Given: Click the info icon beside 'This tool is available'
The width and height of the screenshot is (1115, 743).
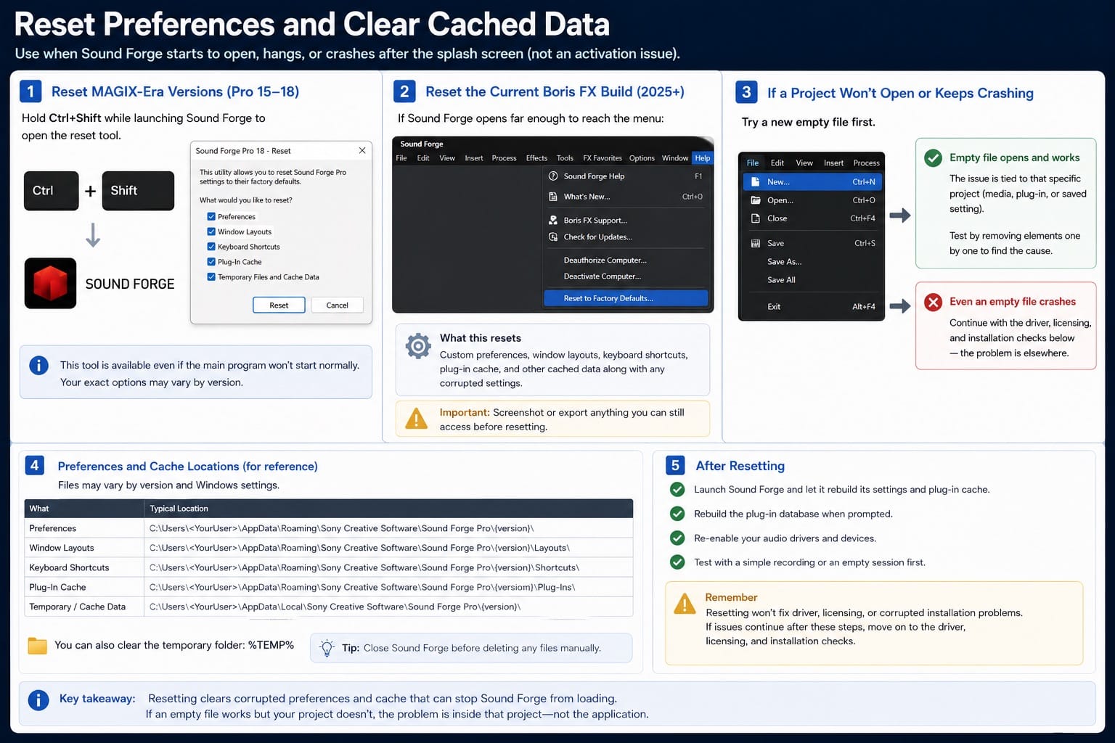Looking at the screenshot, I should click(38, 365).
